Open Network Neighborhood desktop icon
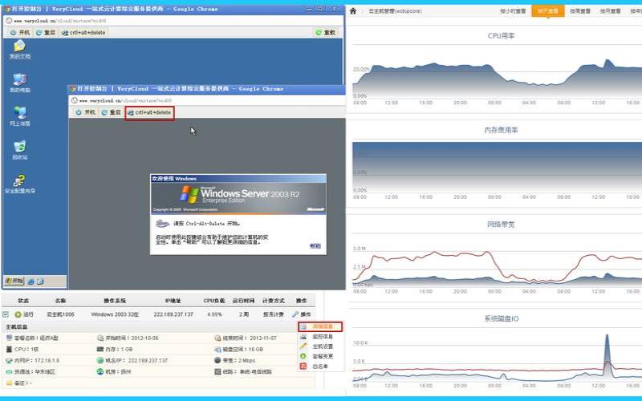The width and height of the screenshot is (642, 401). click(19, 116)
